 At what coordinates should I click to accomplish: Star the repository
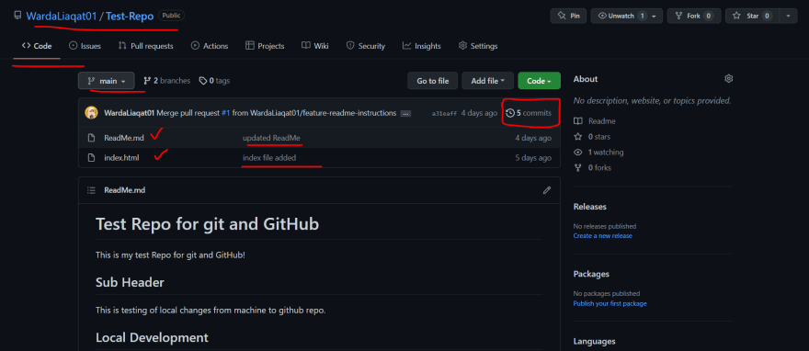(752, 16)
